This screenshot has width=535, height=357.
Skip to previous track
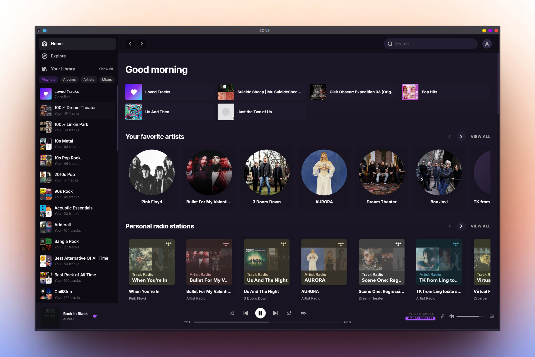246,313
